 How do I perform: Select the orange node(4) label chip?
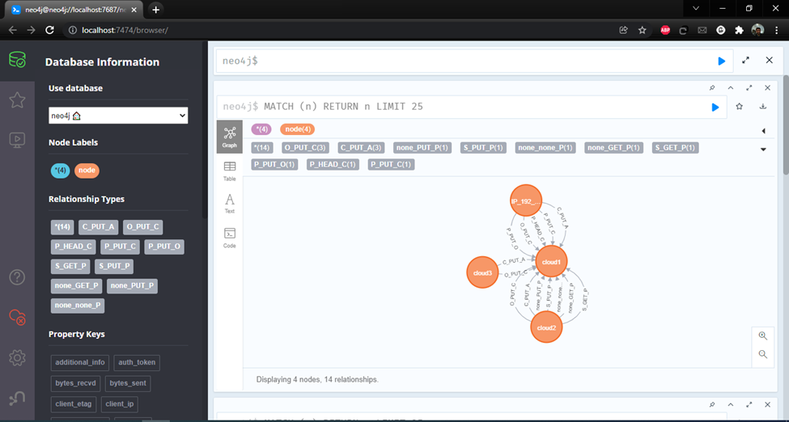(x=297, y=129)
